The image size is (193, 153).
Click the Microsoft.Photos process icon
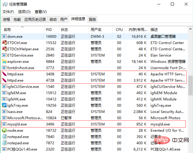coord(4,118)
